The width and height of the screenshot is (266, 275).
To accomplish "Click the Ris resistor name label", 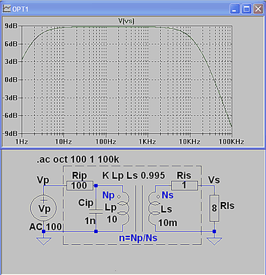I will click(184, 175).
